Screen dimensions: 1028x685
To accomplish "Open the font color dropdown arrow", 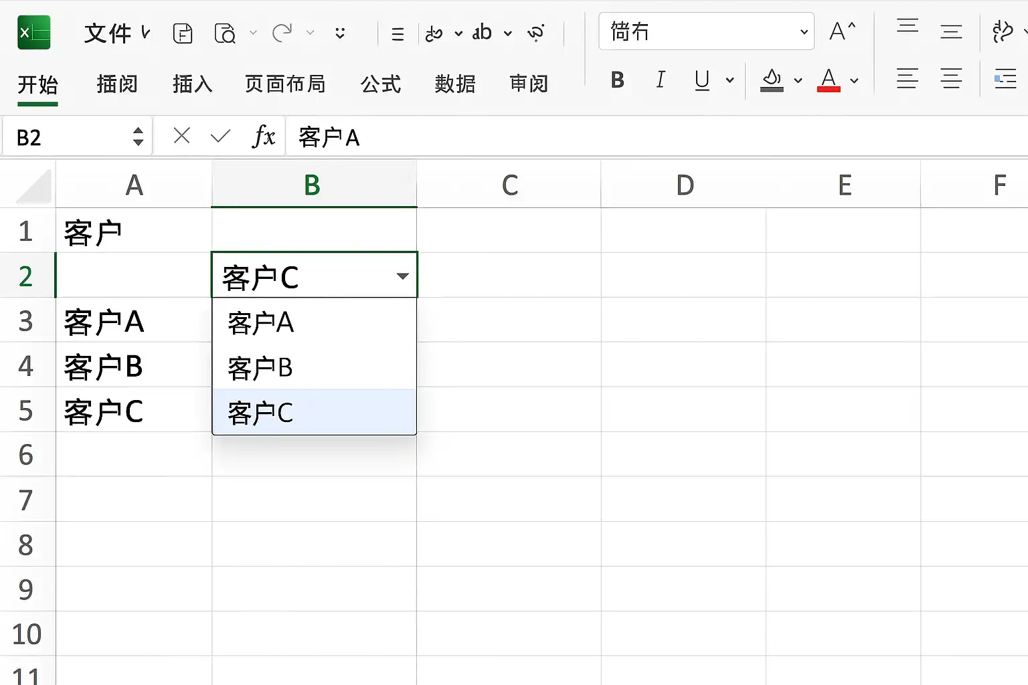I will (x=855, y=81).
